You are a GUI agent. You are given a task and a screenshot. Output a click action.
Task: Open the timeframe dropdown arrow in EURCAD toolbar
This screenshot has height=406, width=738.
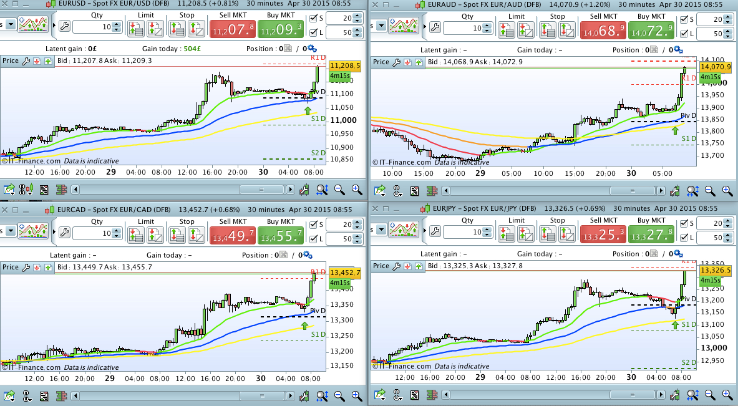pyautogui.click(x=11, y=231)
